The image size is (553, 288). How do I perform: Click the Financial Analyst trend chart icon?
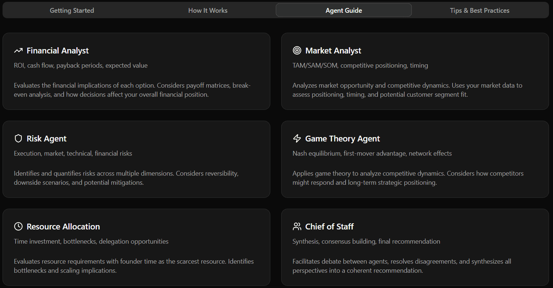18,50
